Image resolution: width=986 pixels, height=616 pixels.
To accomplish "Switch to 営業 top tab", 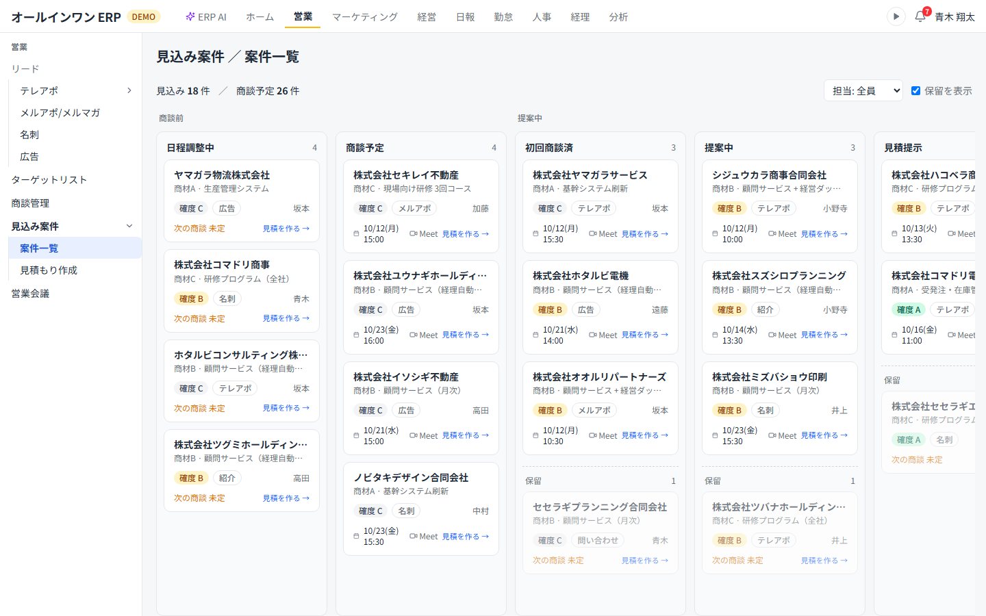I will click(303, 16).
